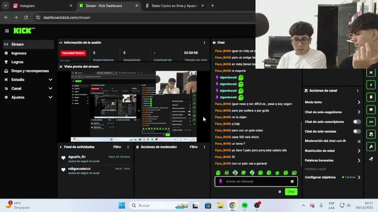The image size is (378, 212).
Task: Click the Kick logo
Action: point(24,31)
